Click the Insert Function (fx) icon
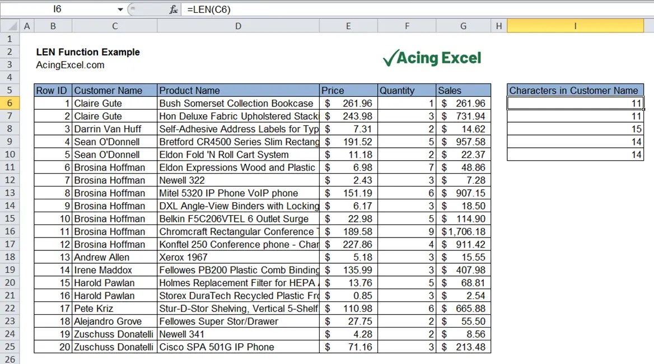The width and height of the screenshot is (654, 364). point(172,10)
